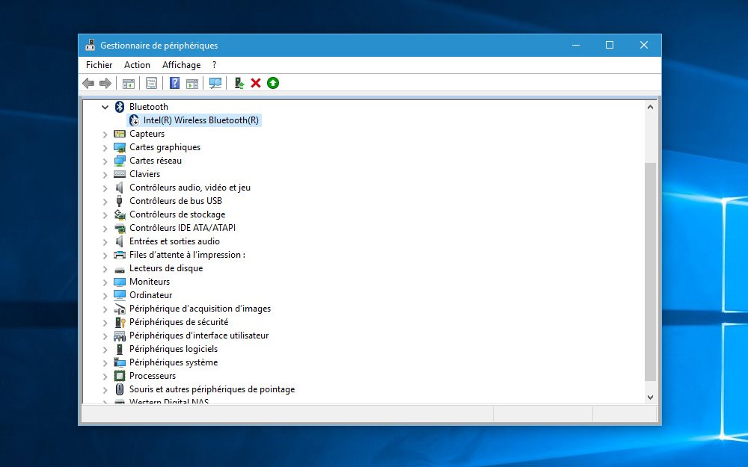748x467 pixels.
Task: Click the Show/Hide console tree icon
Action: [x=128, y=83]
